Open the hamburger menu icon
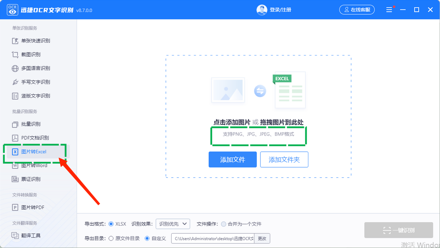 [389, 10]
